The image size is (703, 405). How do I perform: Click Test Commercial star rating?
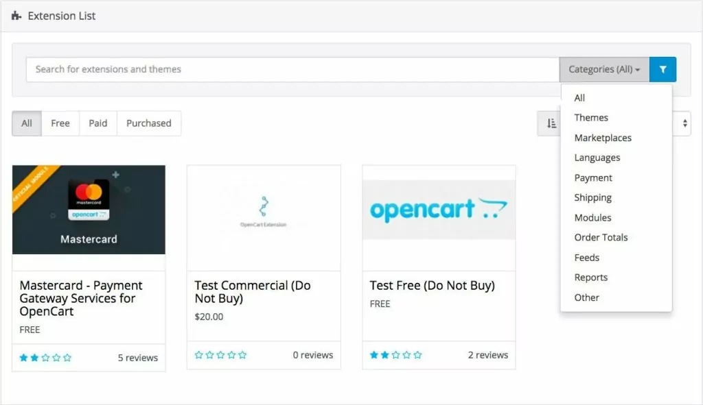point(220,355)
